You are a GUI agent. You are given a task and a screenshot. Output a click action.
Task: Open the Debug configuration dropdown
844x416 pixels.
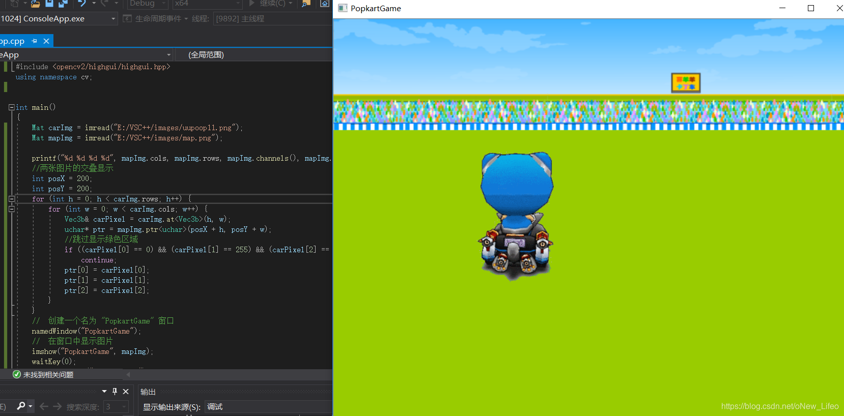coord(147,4)
